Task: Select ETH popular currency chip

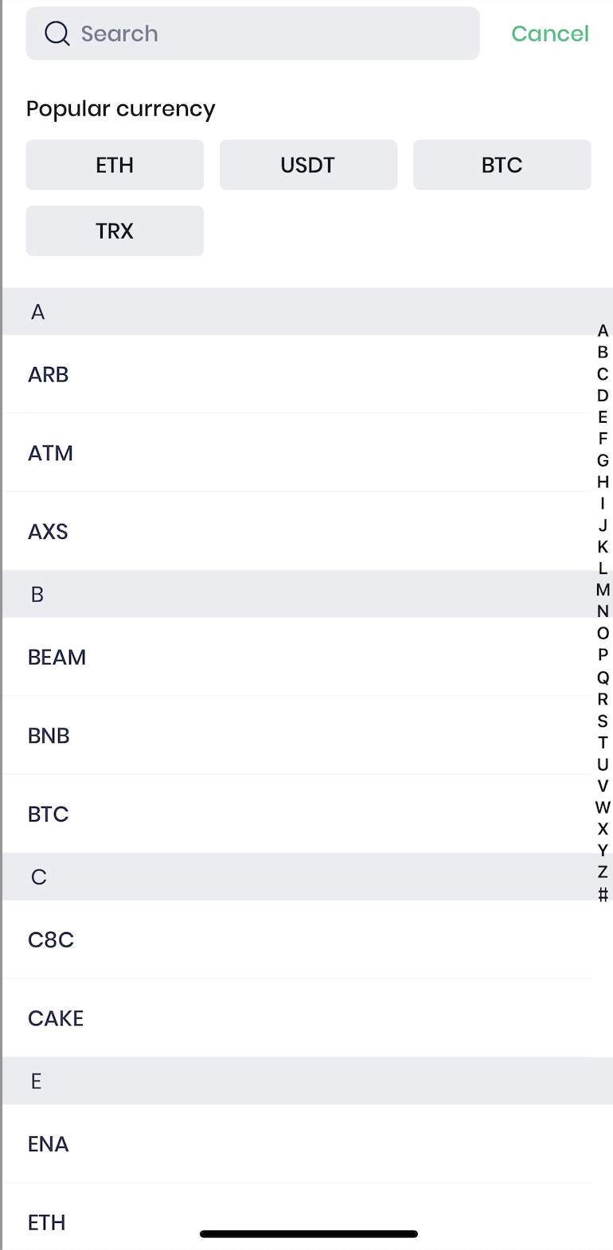Action: (x=115, y=165)
